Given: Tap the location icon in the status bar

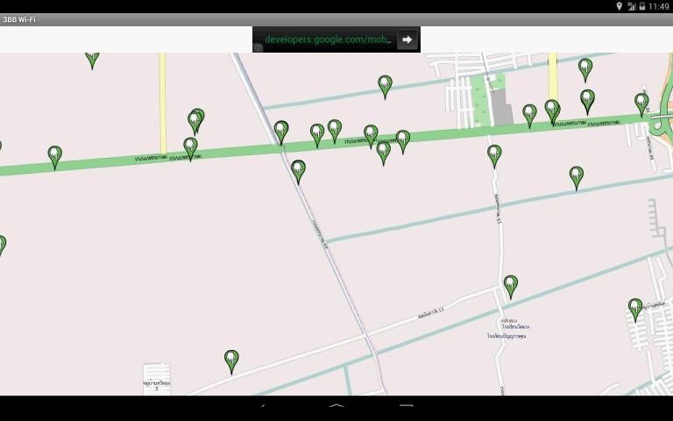Looking at the screenshot, I should point(619,6).
